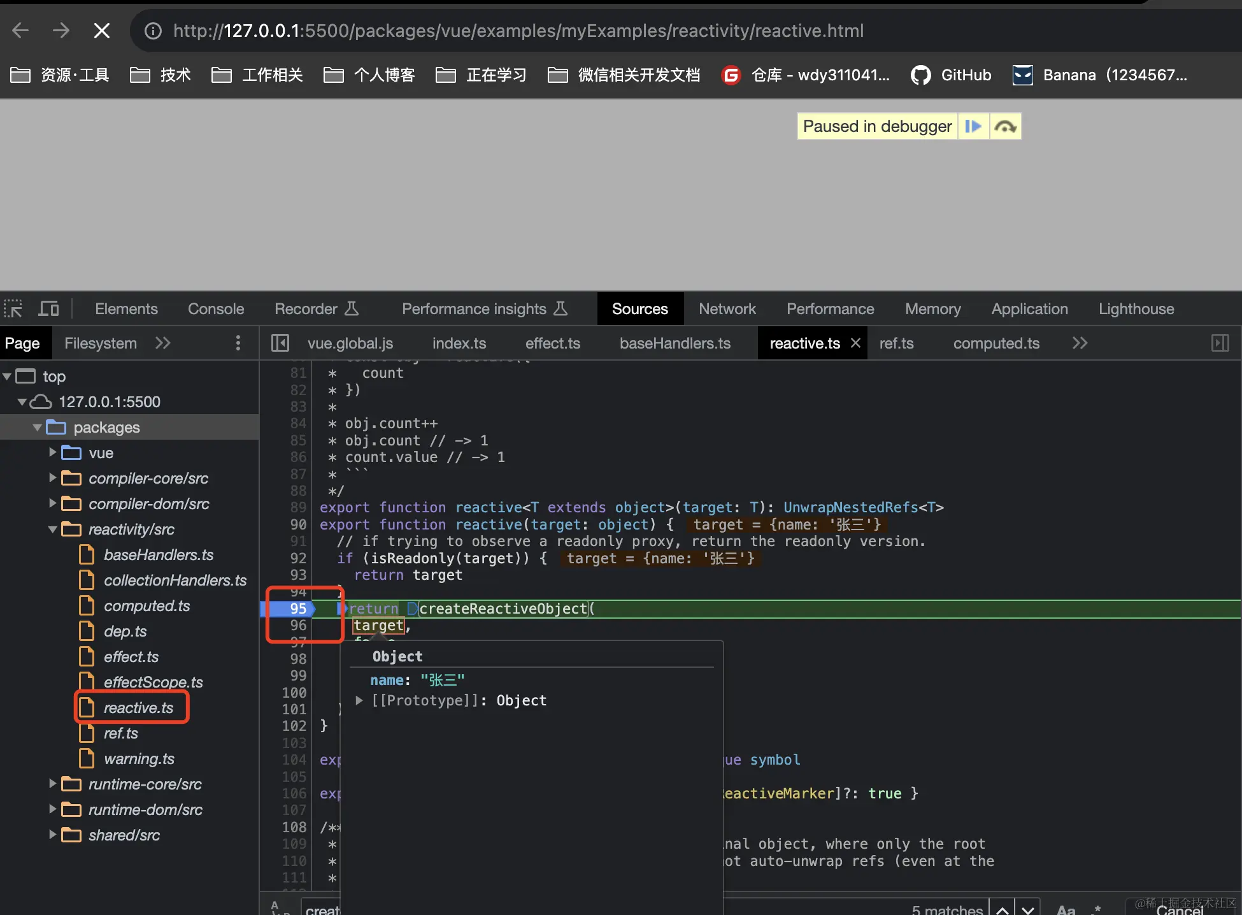The height and width of the screenshot is (915, 1242).
Task: Expand the runtime-core/src folder
Action: pyautogui.click(x=53, y=784)
